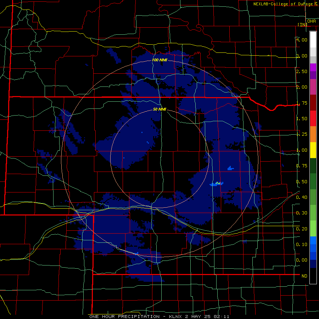The width and height of the screenshot is (319, 319).
Task: Select the yellow legend swatch
Action: 313,150
